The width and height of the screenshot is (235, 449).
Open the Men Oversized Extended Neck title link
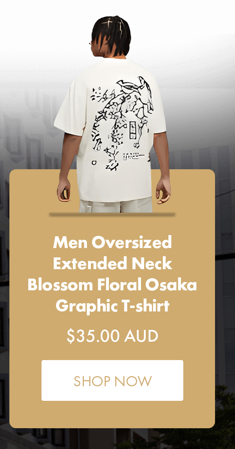point(112,274)
